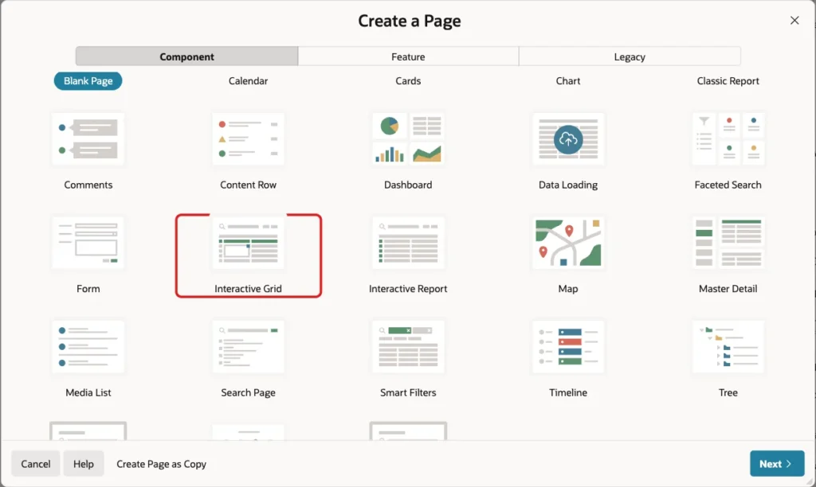This screenshot has height=487, width=816.
Task: Open the Legacy tab
Action: pyautogui.click(x=630, y=56)
